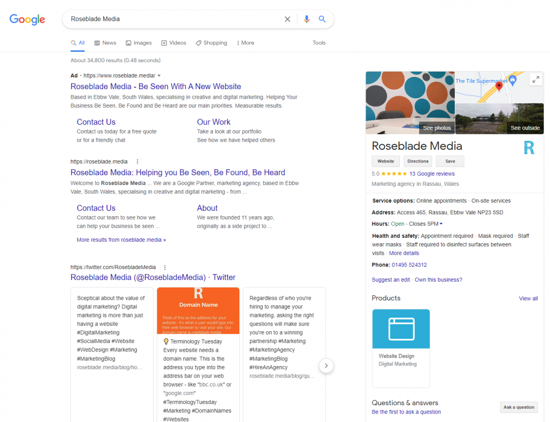Click the bbc.co.uk link in tweet
550x422 pixels.
coord(211,385)
